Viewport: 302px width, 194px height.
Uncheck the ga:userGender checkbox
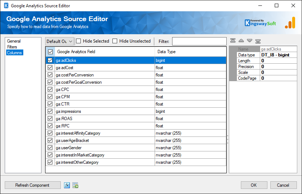coord(50,148)
